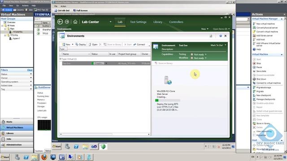This screenshot has height=161, width=287.
Task: Open Action menu in VM viewer
Action: pyautogui.click(x=63, y=6)
